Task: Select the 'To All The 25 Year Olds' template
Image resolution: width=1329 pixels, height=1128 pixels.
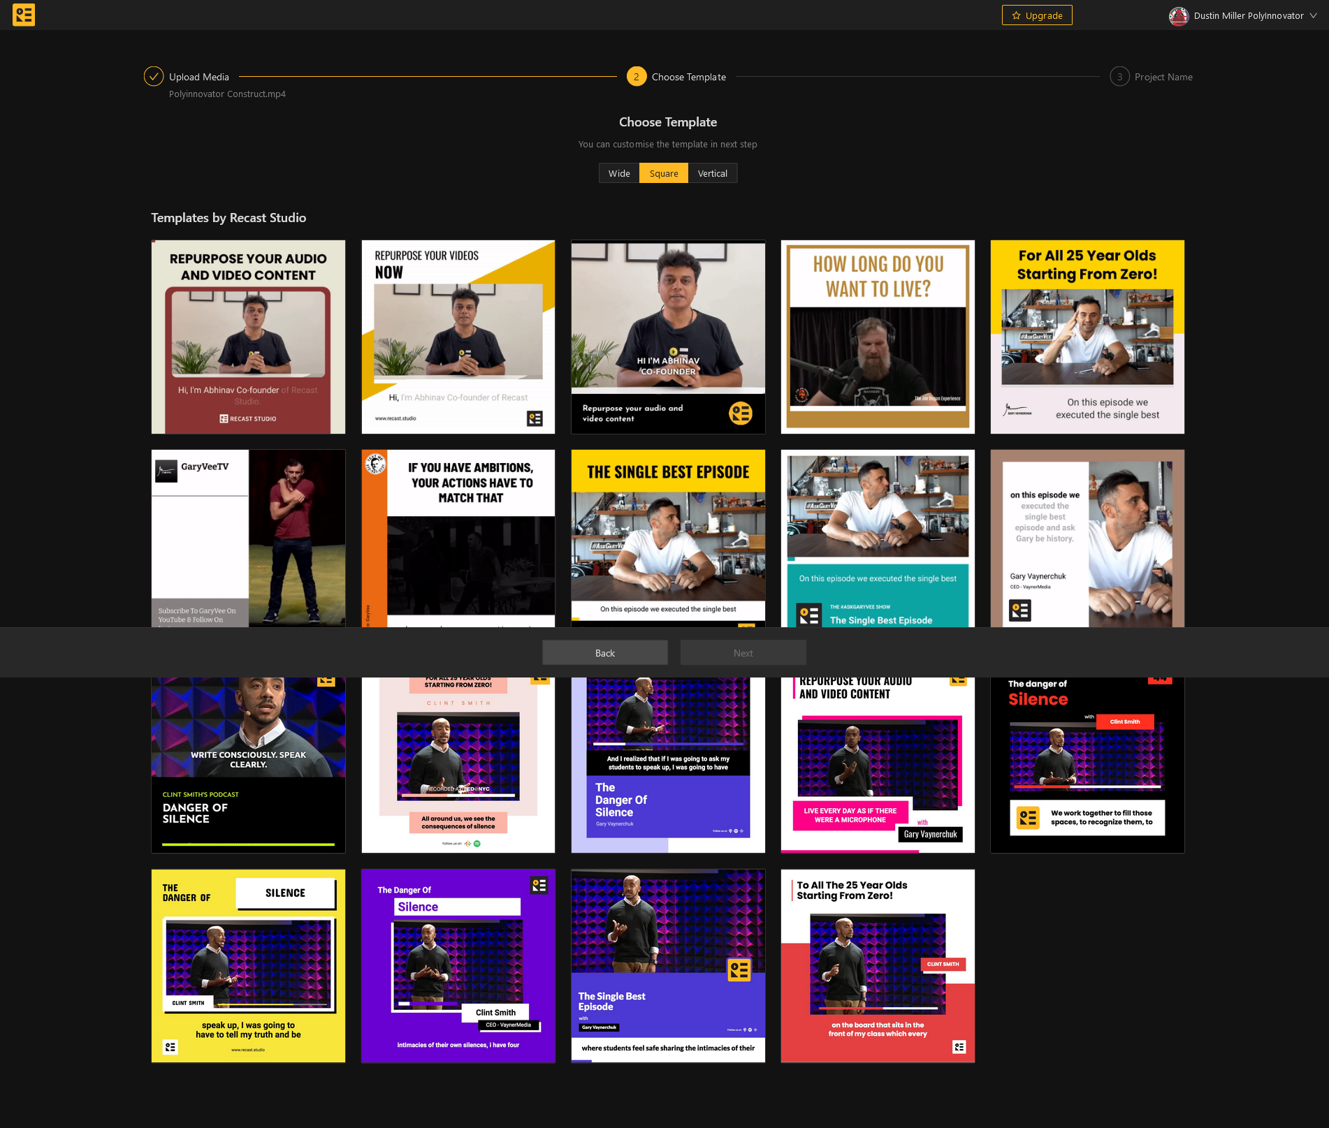Action: [878, 966]
